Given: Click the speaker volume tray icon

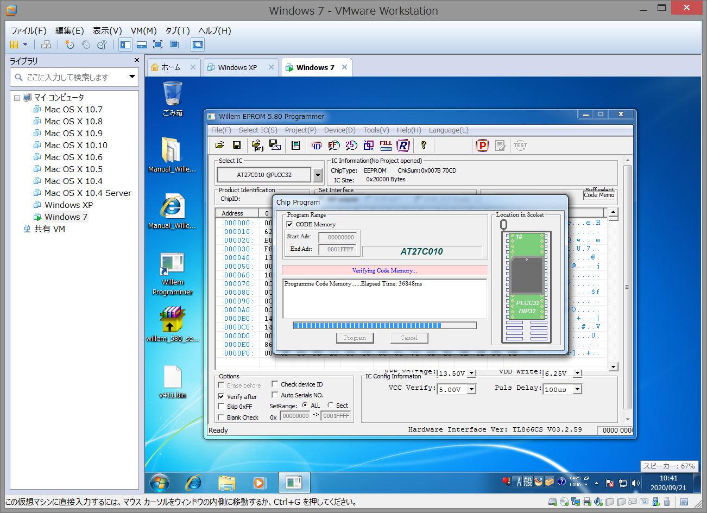Looking at the screenshot, I should point(636,483).
